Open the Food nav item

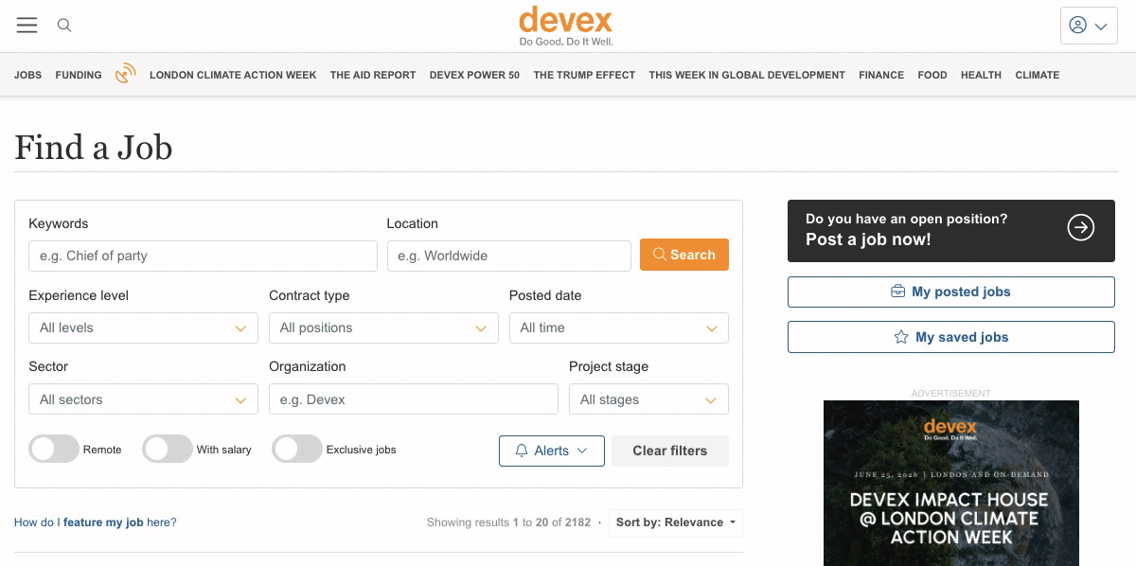tap(932, 75)
